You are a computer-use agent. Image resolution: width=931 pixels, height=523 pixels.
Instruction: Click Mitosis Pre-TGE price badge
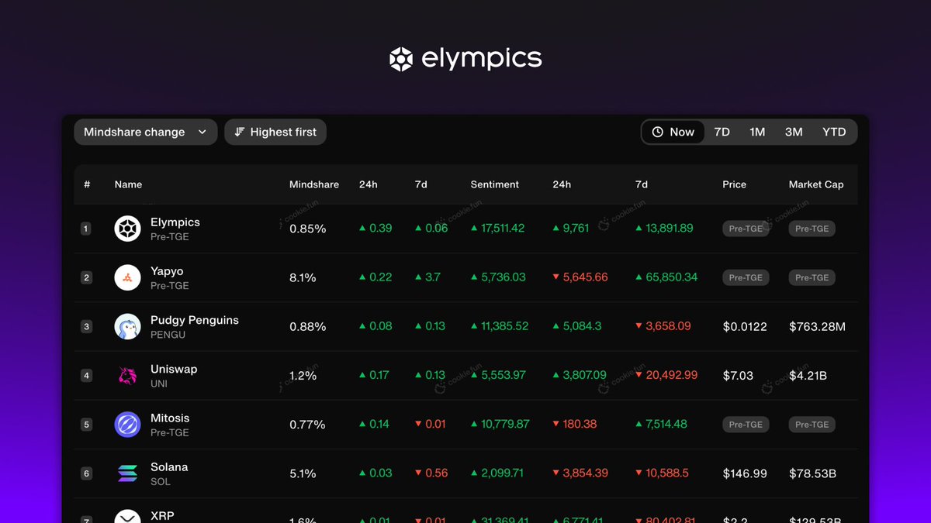coord(746,424)
